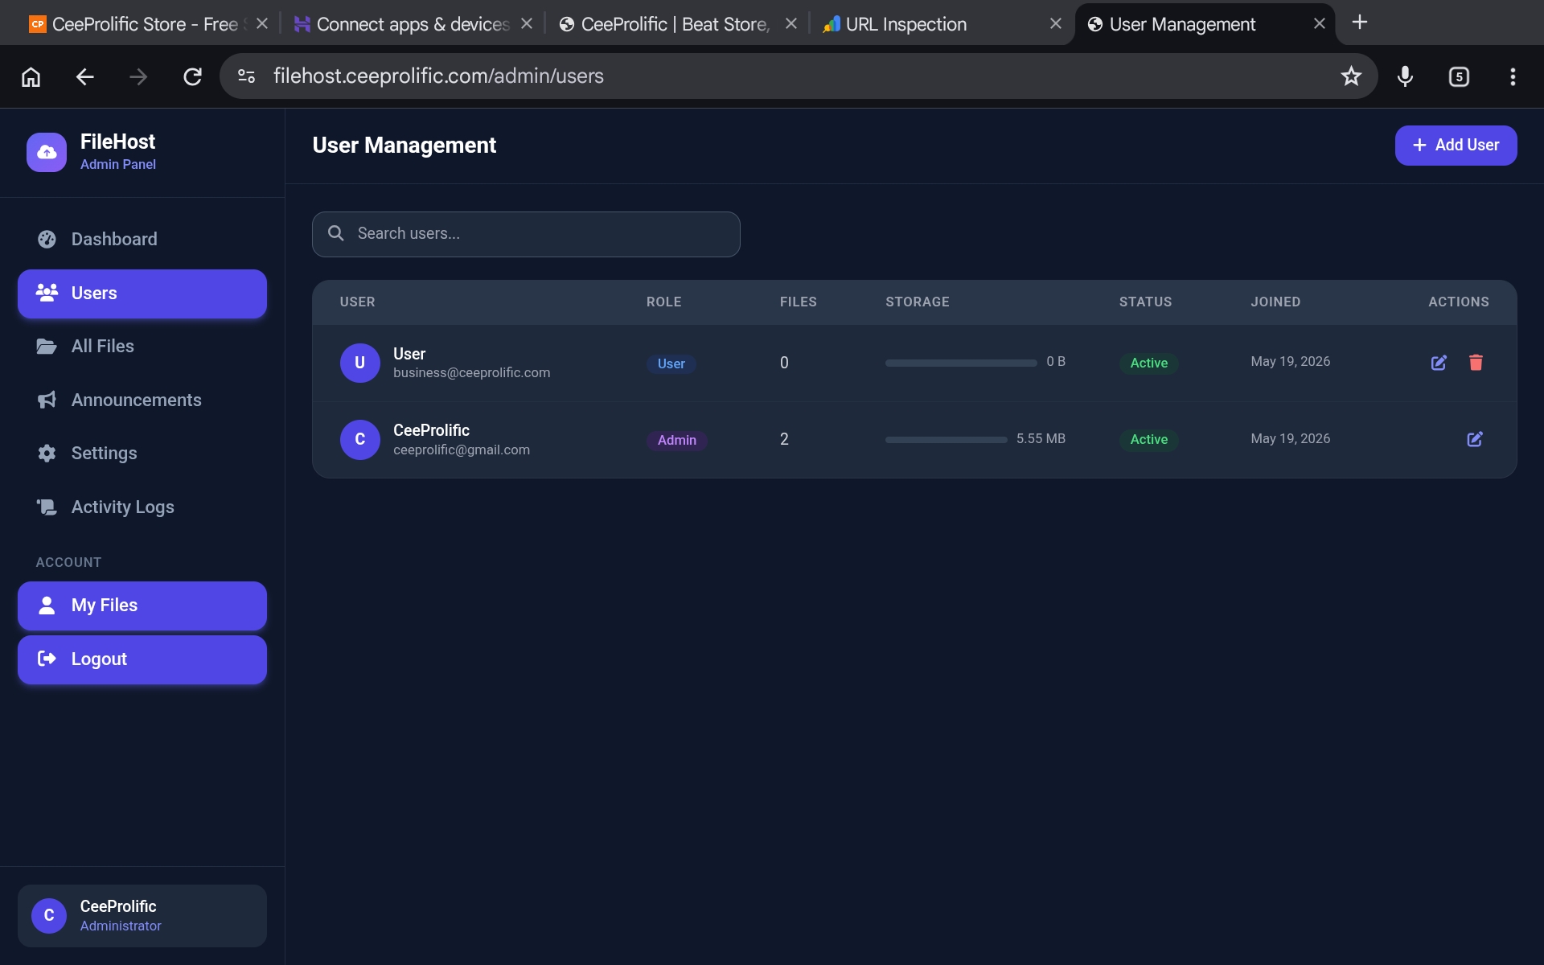Reload the current page
The image size is (1544, 965).
tap(192, 76)
